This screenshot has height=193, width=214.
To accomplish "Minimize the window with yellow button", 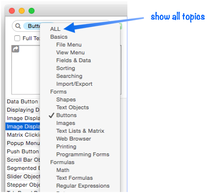I will point(22,11).
